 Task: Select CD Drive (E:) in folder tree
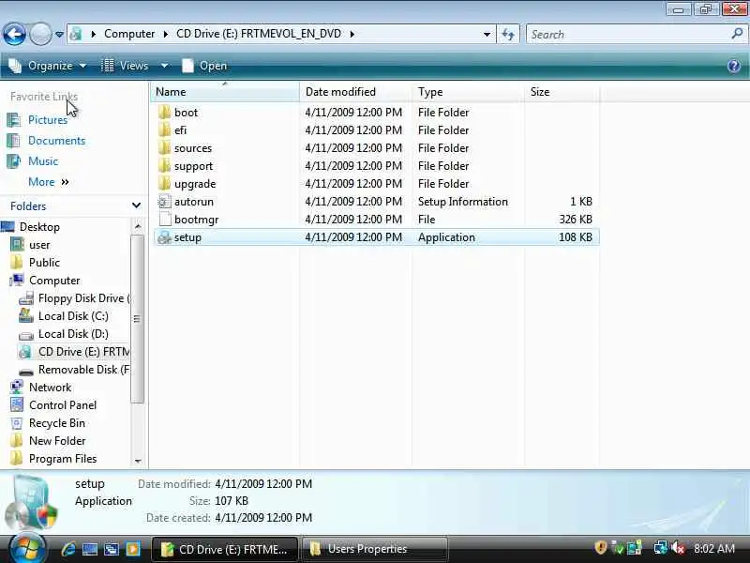point(83,352)
